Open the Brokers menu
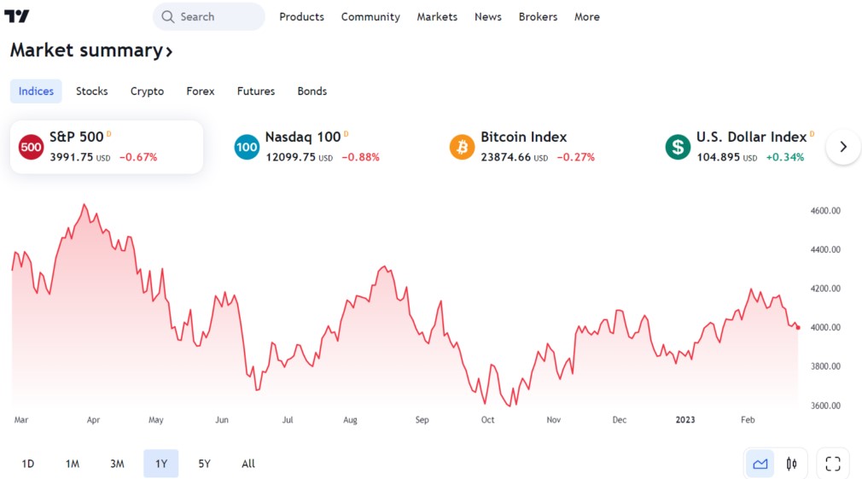 [539, 16]
